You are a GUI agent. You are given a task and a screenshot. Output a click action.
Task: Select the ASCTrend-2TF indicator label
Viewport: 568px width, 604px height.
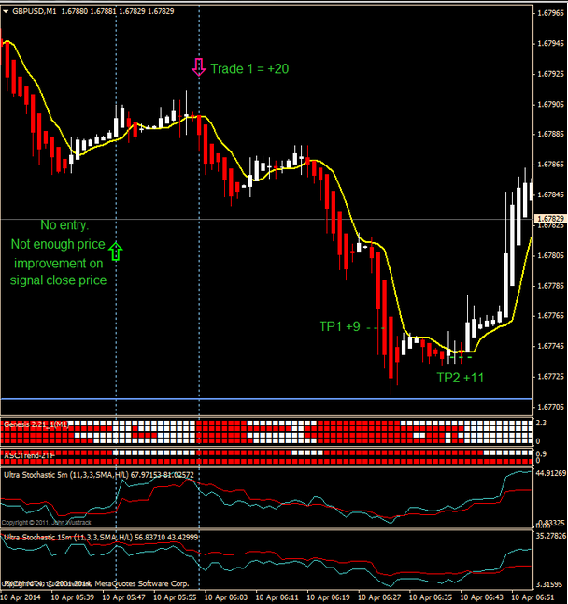(x=29, y=455)
